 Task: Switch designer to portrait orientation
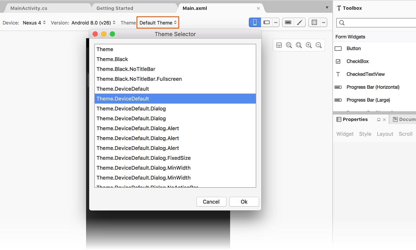[255, 23]
